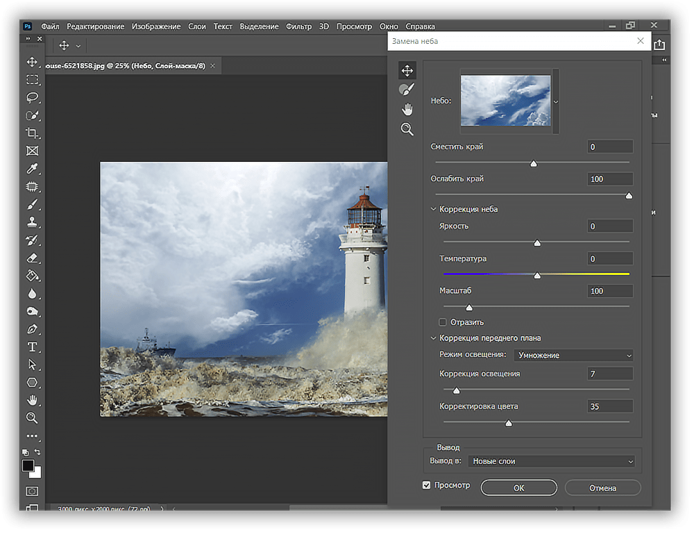The image size is (694, 534).
Task: Open the Изображение menu
Action: (x=156, y=26)
